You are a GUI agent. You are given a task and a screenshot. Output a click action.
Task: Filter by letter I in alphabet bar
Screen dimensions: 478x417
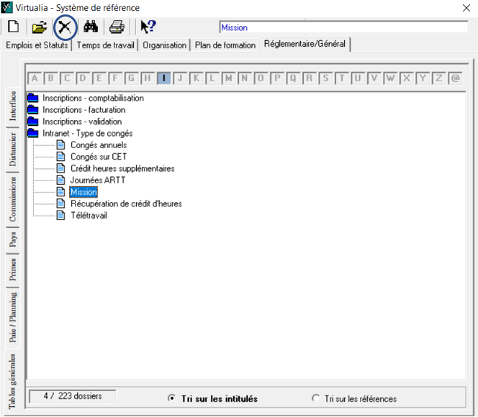pyautogui.click(x=163, y=78)
